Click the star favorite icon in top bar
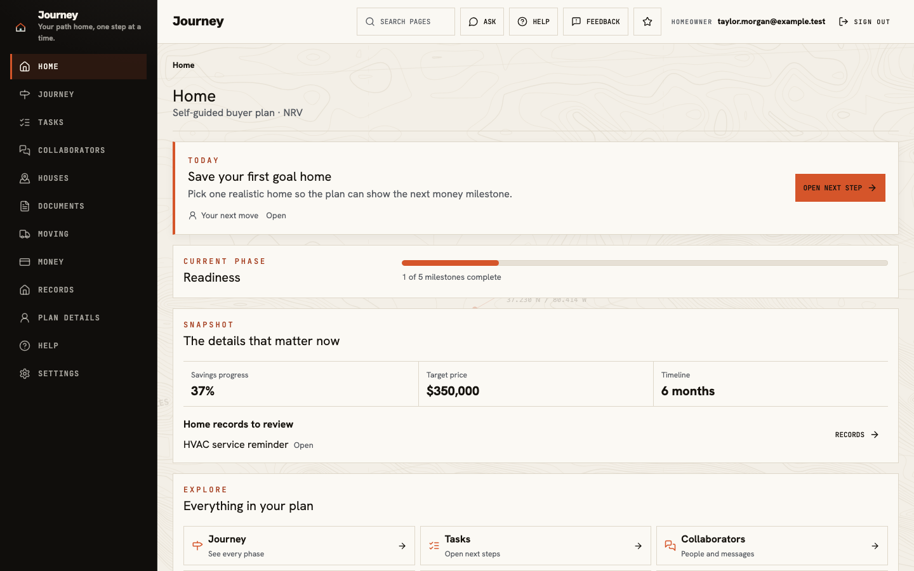The width and height of the screenshot is (914, 571). [647, 22]
